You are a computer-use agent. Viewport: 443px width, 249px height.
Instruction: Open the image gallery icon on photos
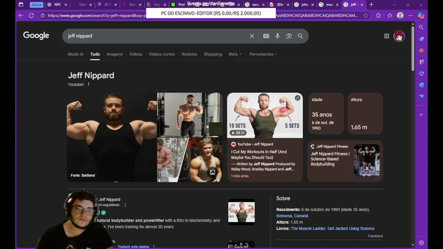pos(213,172)
